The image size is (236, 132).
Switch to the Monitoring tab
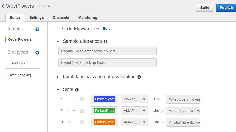(88, 18)
